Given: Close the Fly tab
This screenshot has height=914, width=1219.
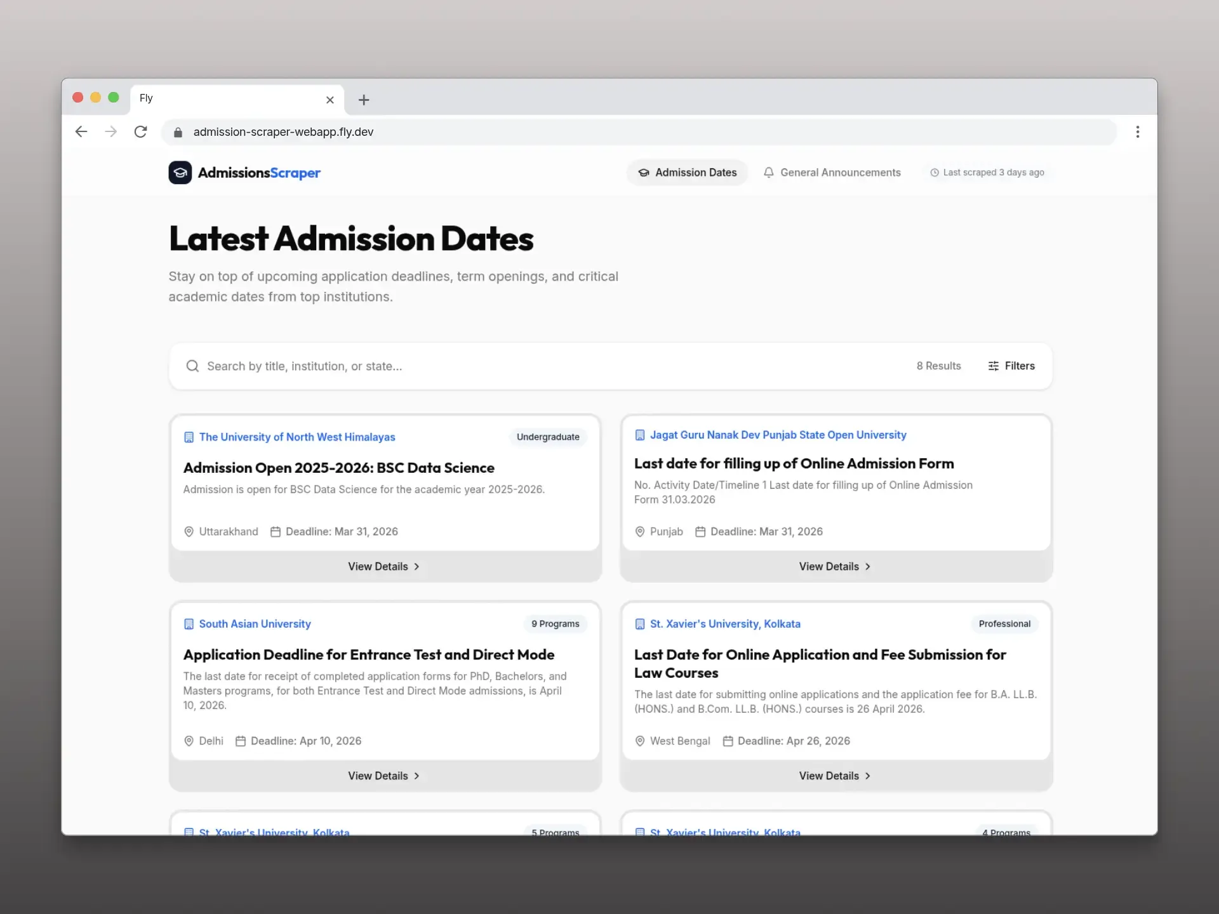Looking at the screenshot, I should coord(330,100).
